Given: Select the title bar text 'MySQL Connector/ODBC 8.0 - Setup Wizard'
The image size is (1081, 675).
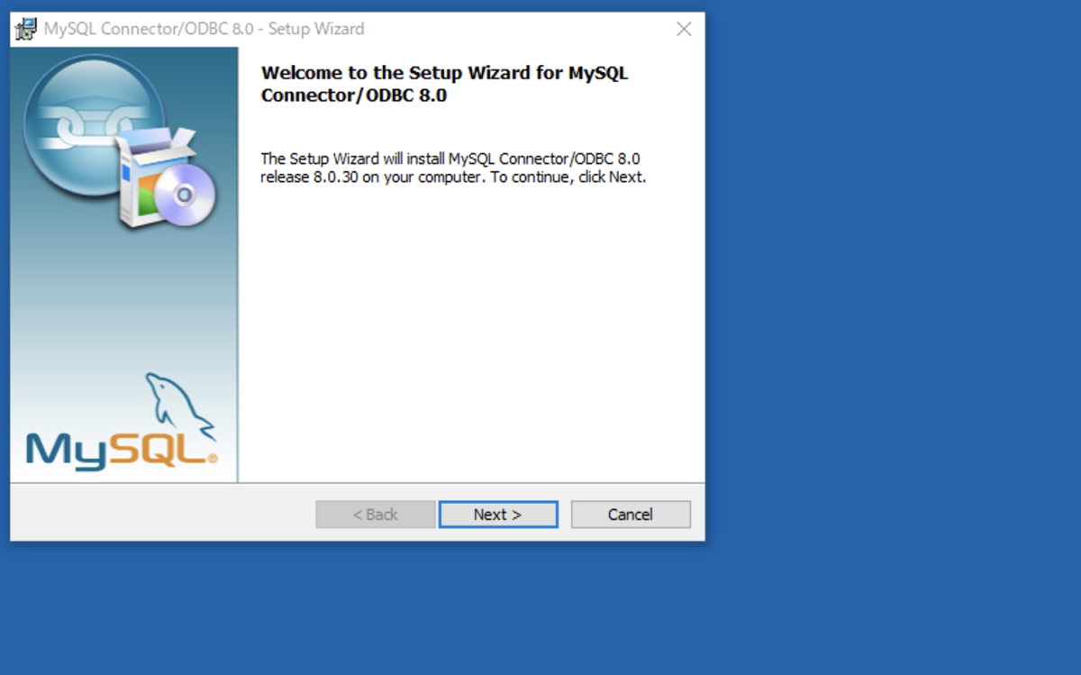Looking at the screenshot, I should (x=204, y=29).
